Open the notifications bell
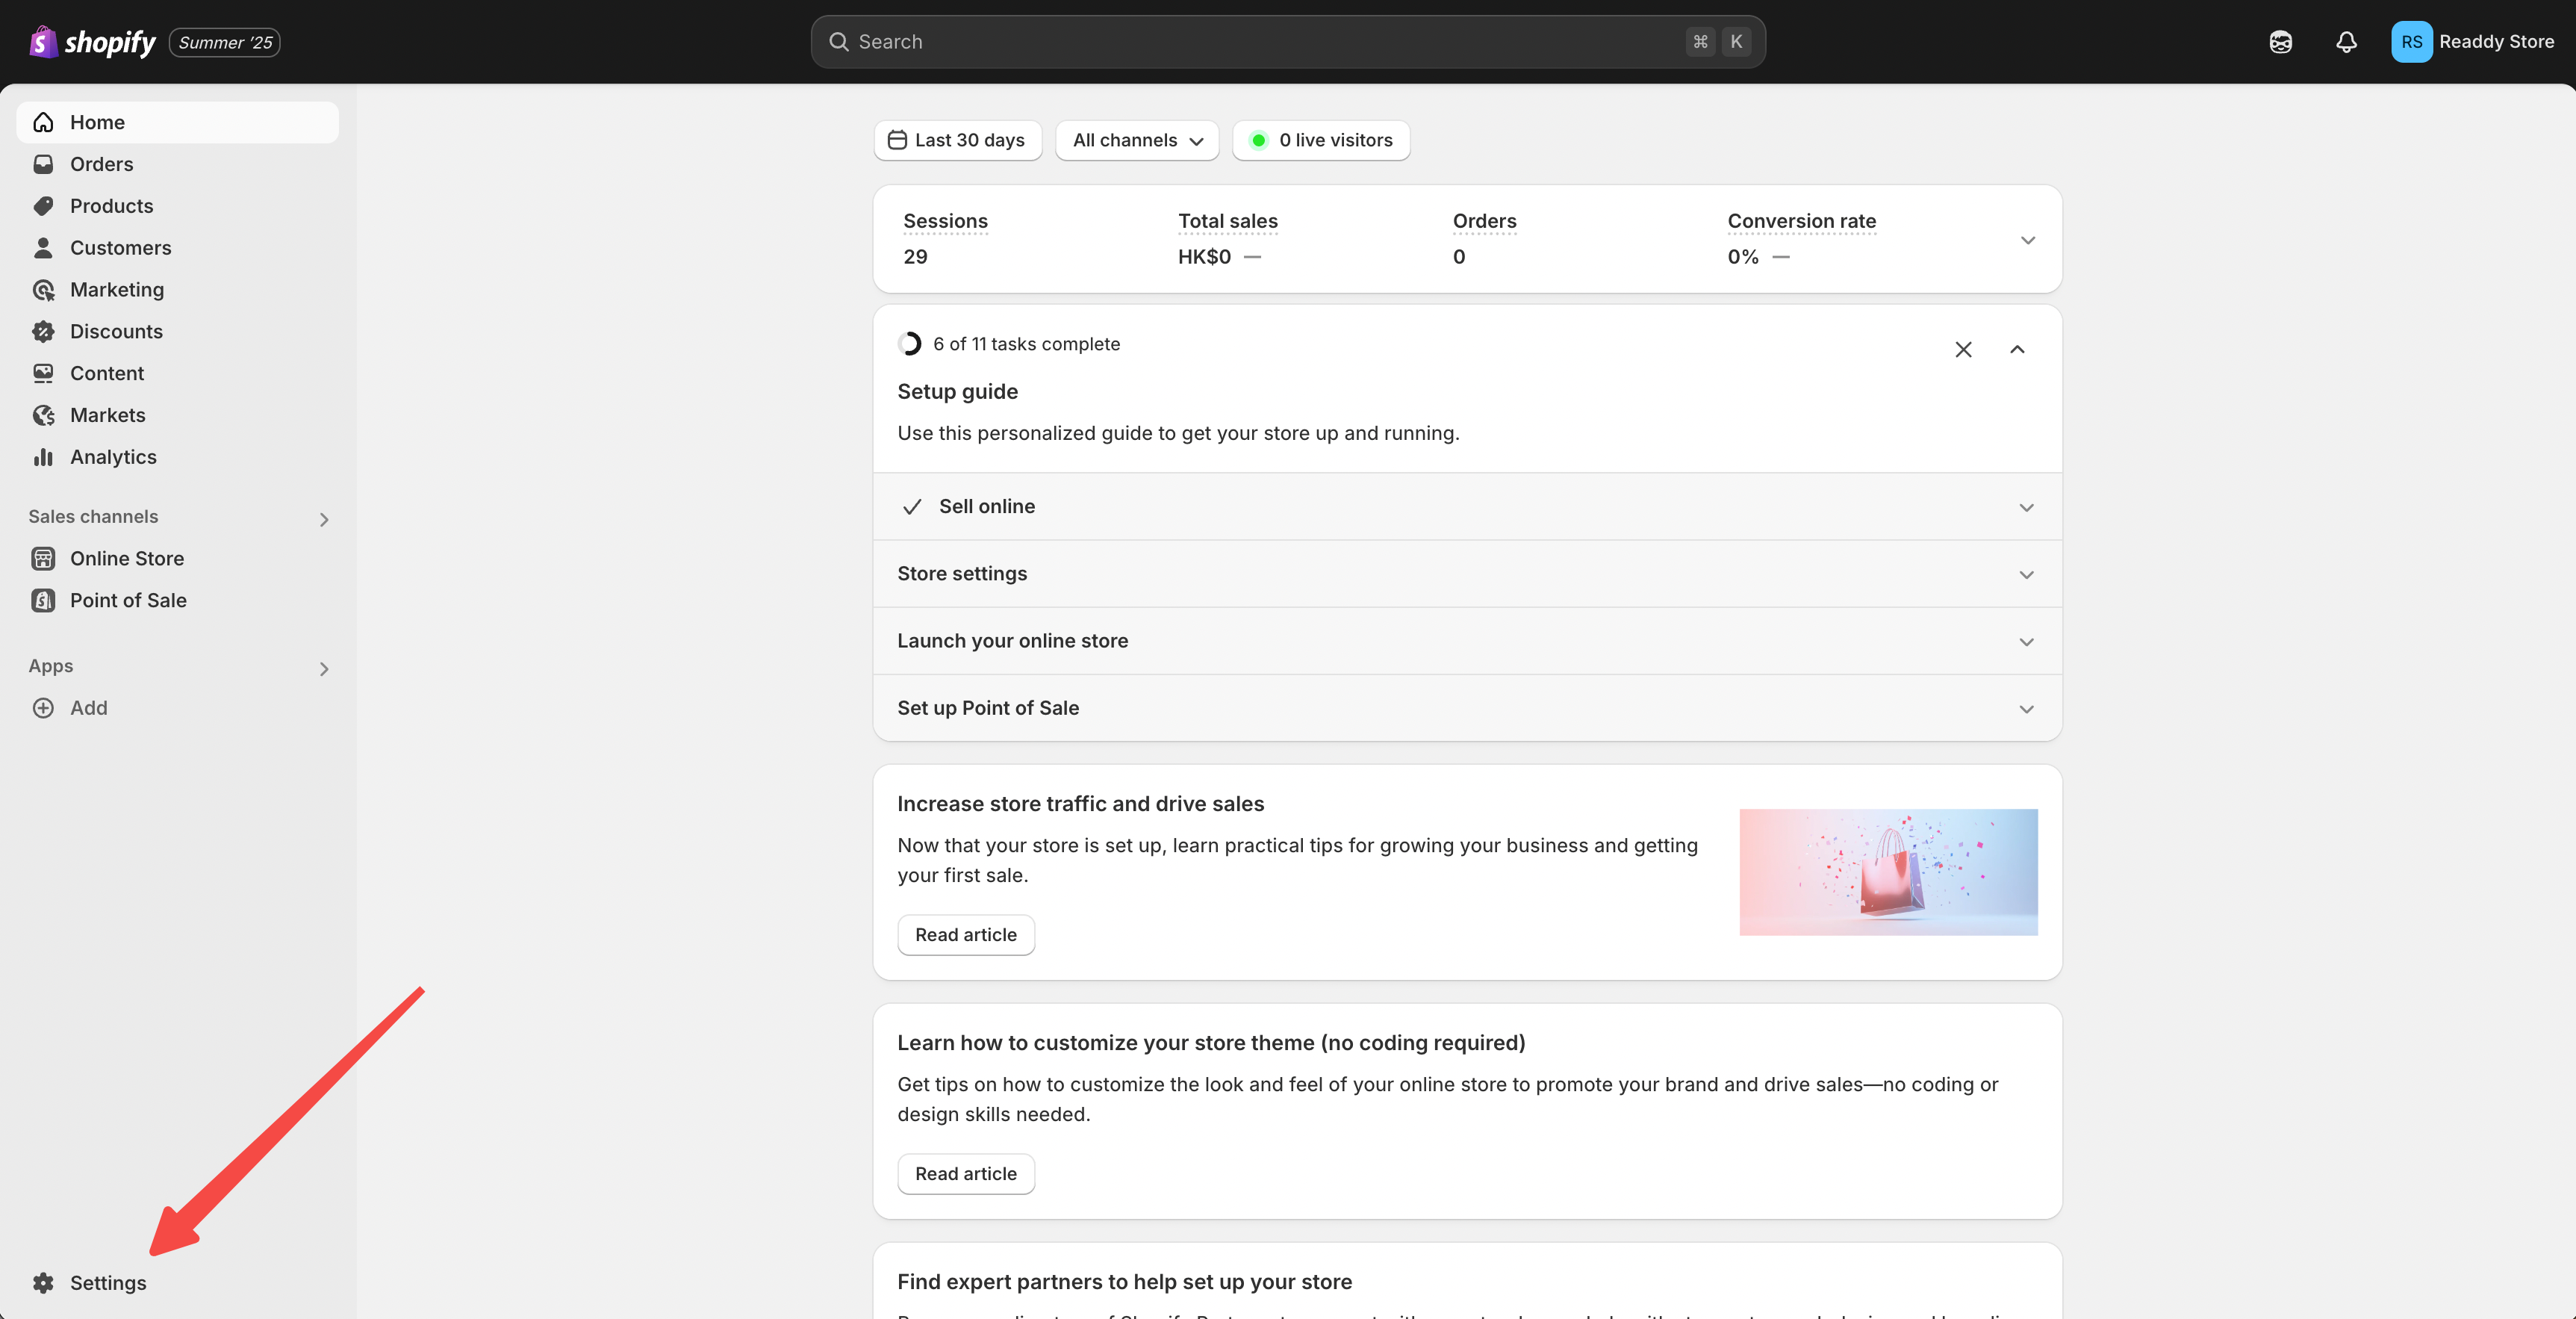This screenshot has width=2576, height=1319. tap(2346, 42)
